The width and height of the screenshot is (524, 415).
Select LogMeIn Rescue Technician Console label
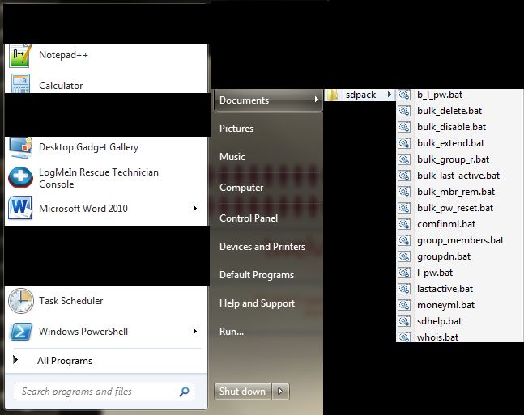click(x=99, y=178)
